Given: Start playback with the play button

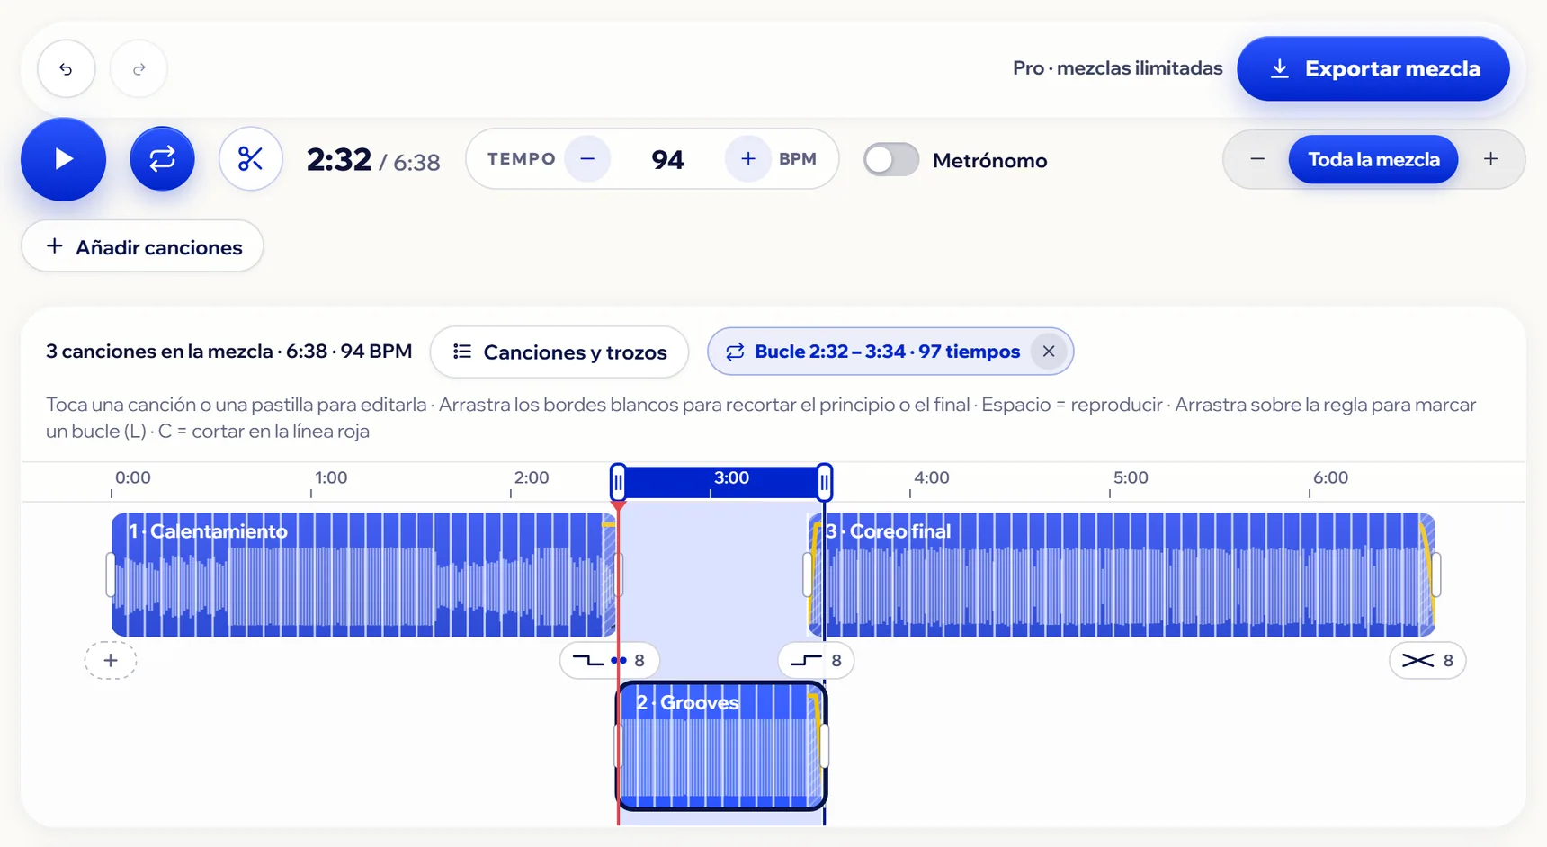Looking at the screenshot, I should click(63, 159).
